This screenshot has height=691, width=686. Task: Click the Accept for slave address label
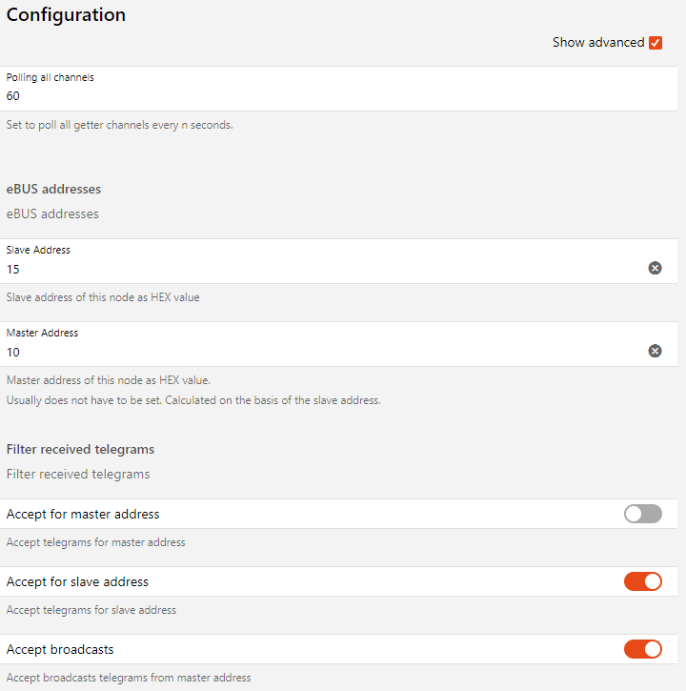(77, 581)
